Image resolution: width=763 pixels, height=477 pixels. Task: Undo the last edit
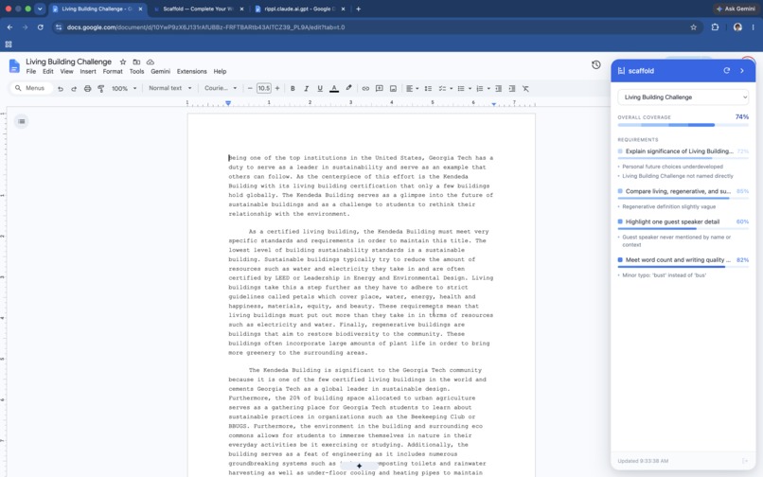click(x=61, y=89)
